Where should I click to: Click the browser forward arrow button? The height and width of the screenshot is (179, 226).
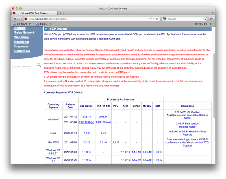(x=19, y=19)
